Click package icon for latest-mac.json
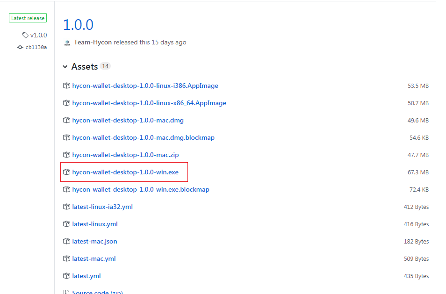 [66, 241]
